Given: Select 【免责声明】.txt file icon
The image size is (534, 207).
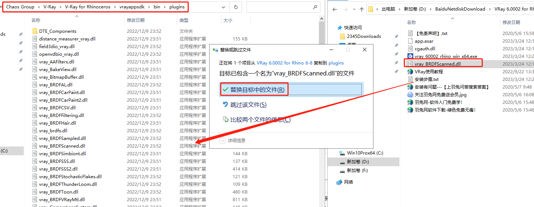Looking at the screenshot, I should (410, 34).
